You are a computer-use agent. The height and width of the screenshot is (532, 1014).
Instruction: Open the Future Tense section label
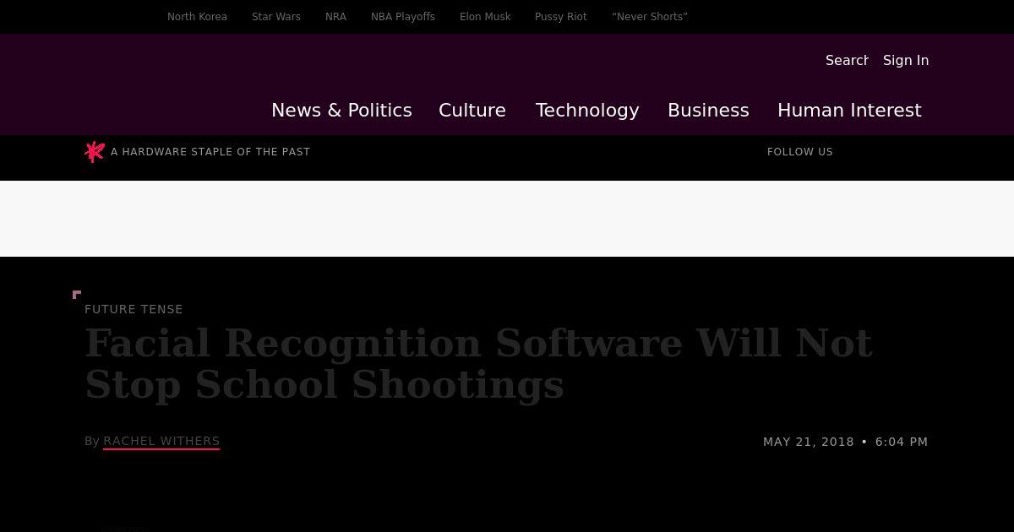(134, 309)
